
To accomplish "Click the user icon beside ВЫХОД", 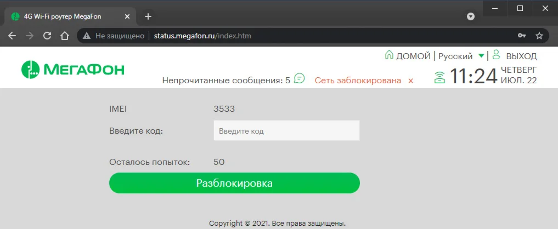I will click(497, 55).
